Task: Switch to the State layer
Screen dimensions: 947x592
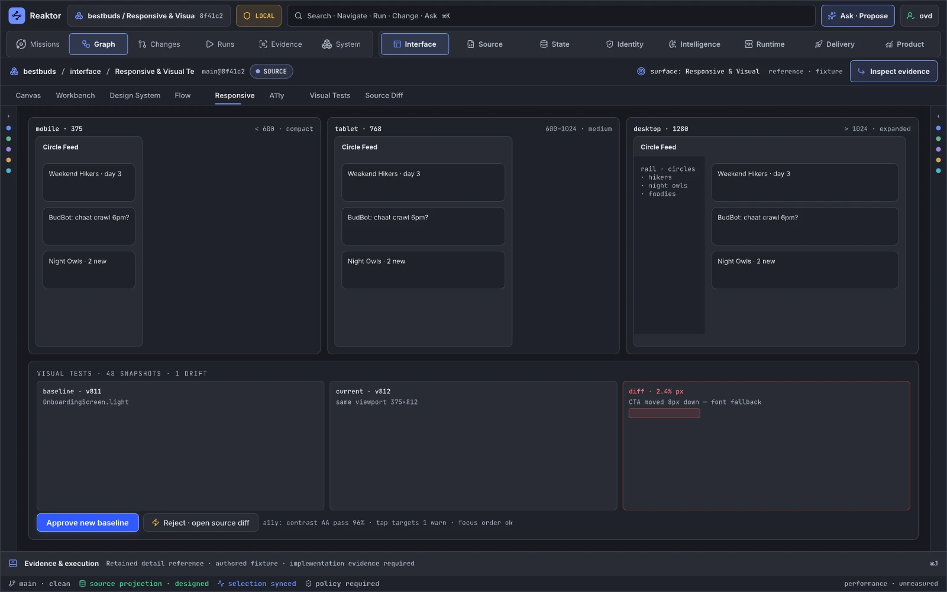Action: [x=554, y=44]
